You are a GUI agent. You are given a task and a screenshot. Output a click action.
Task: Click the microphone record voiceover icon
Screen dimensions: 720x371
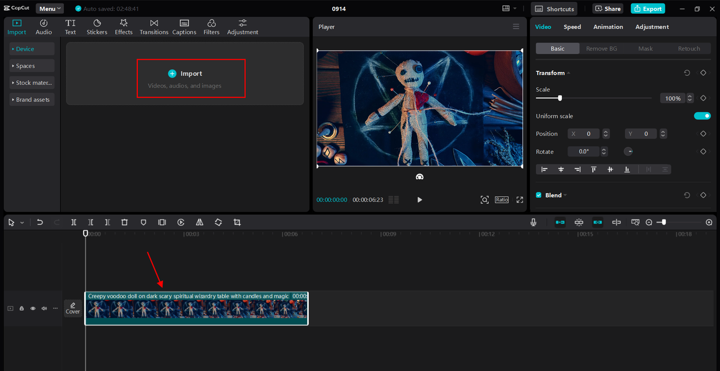(533, 223)
